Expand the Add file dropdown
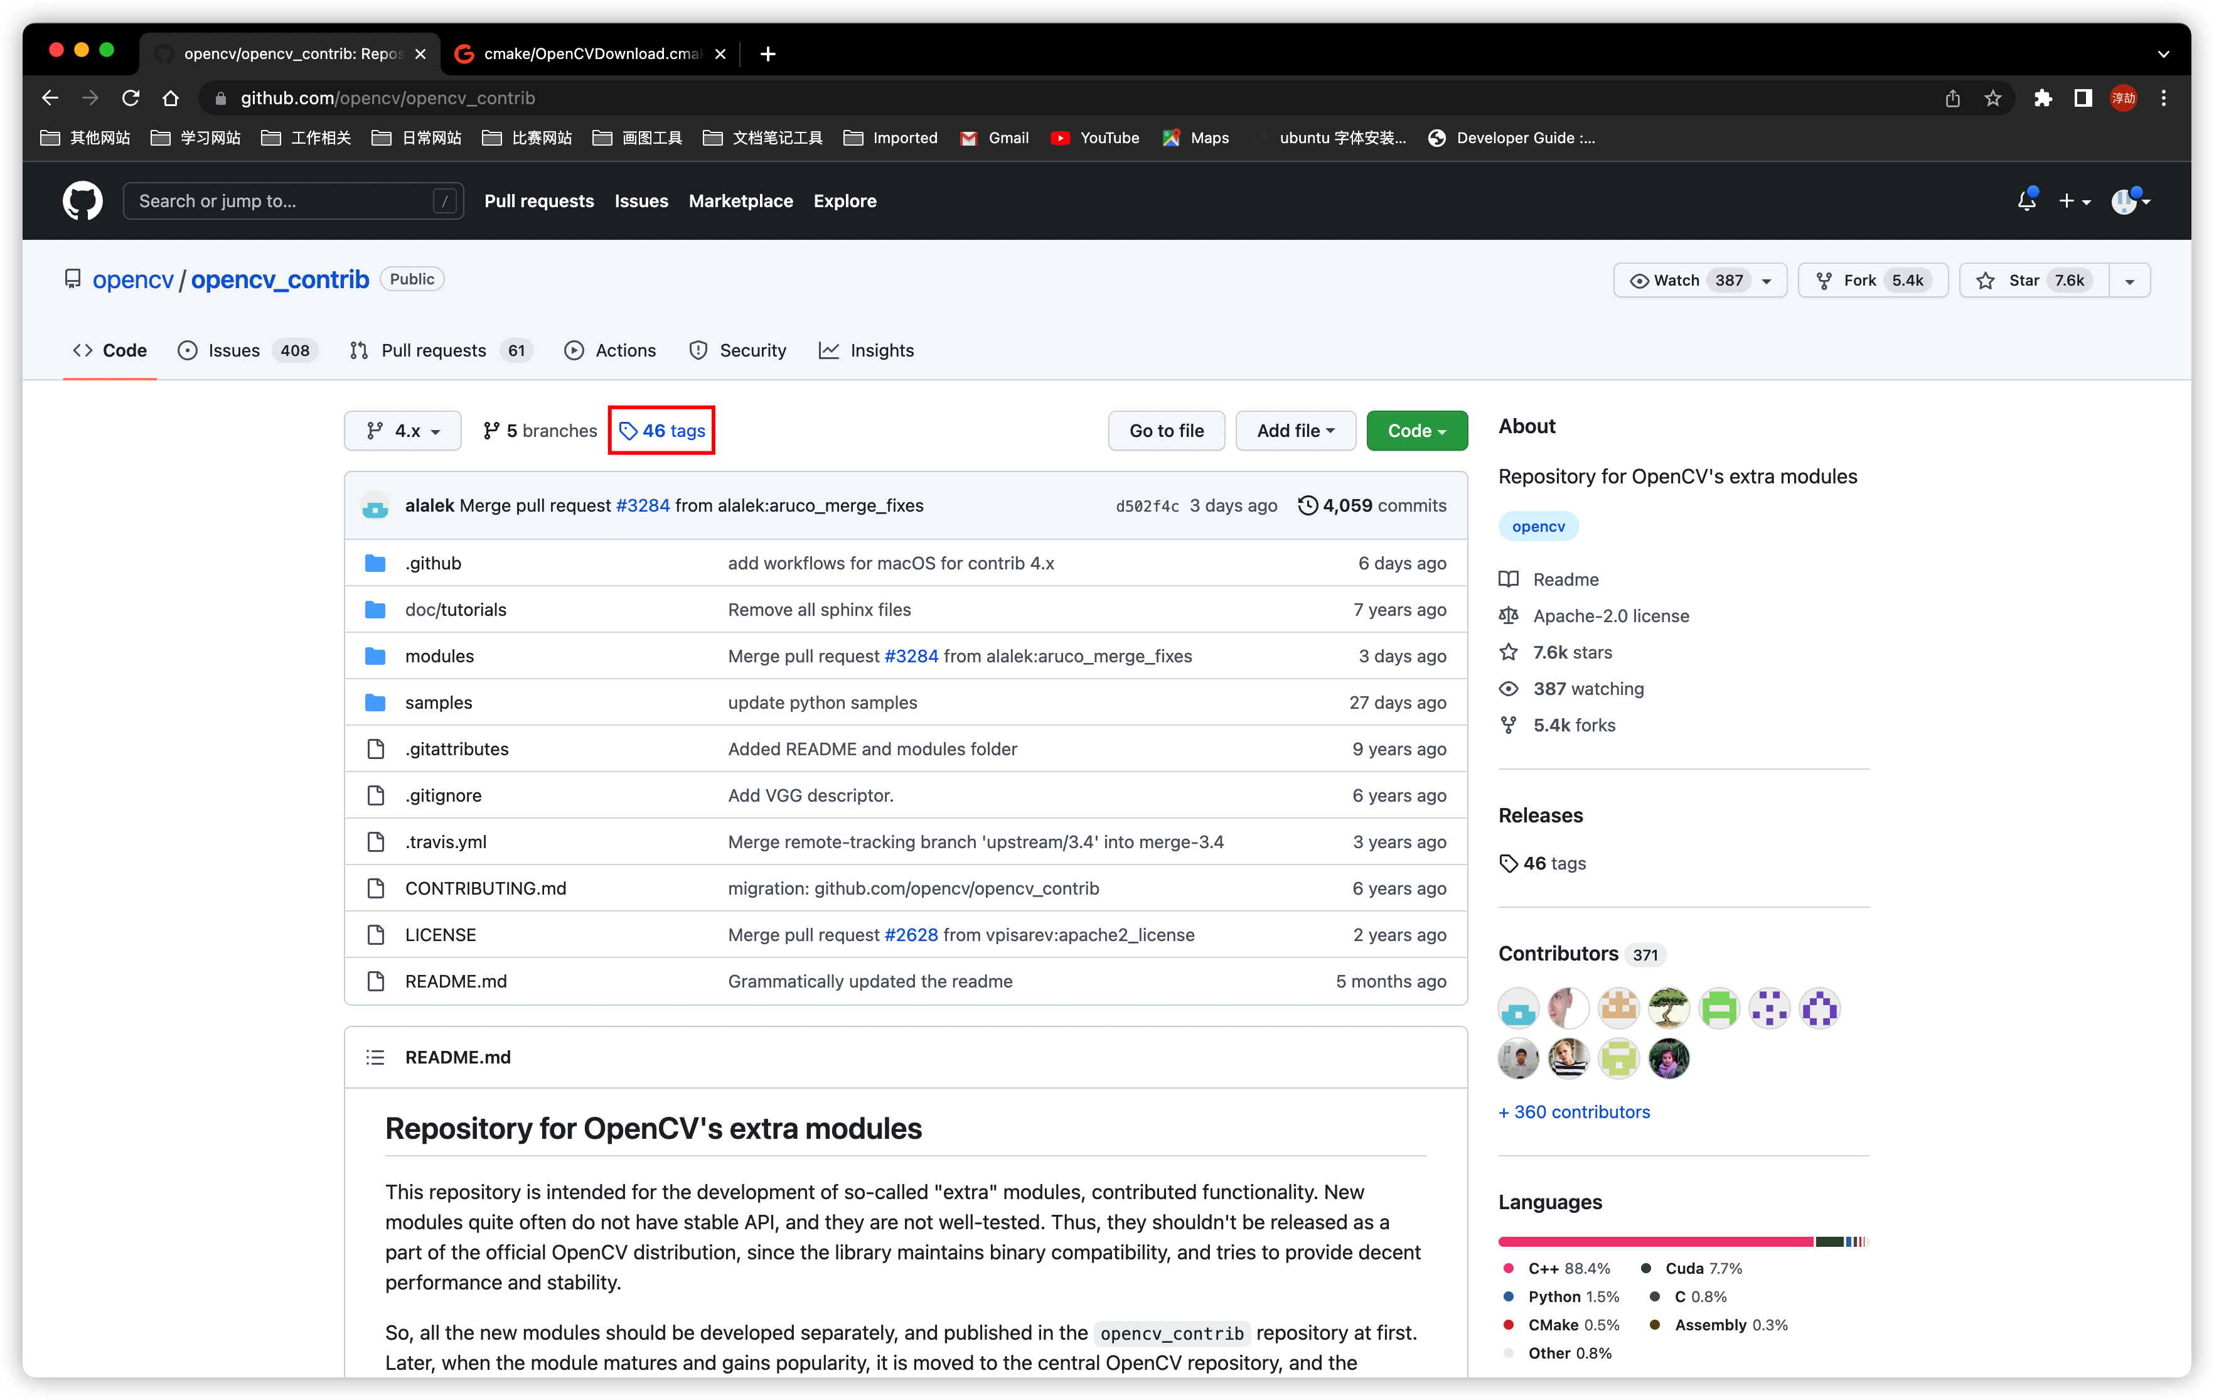 (1295, 431)
